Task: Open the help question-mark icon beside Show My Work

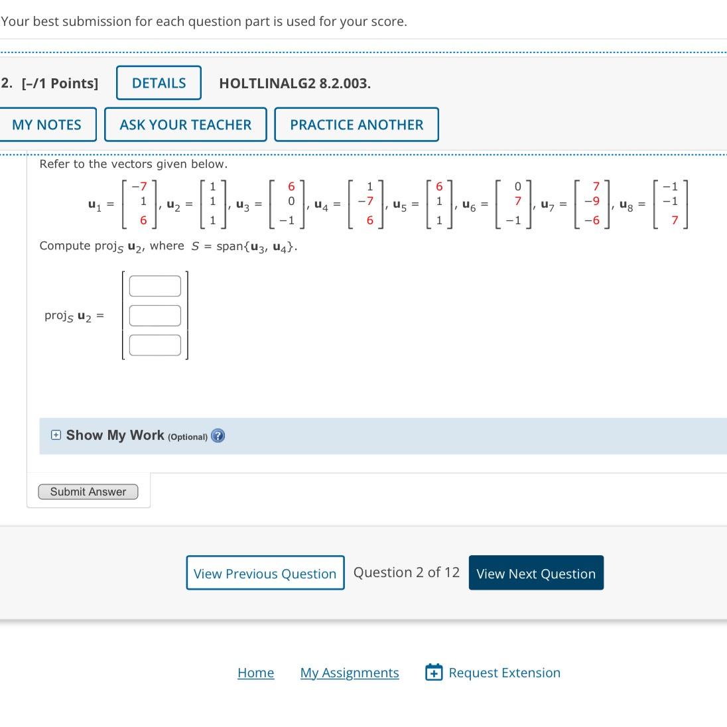Action: point(218,436)
